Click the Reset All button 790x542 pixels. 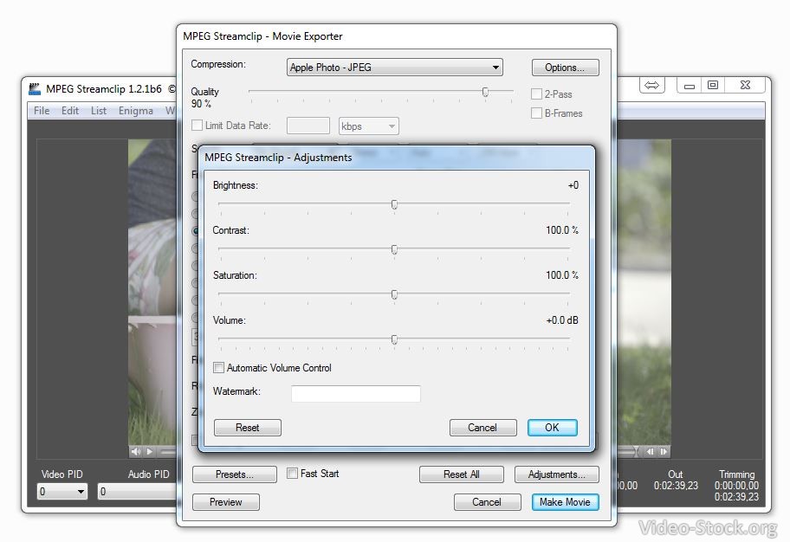click(x=462, y=474)
